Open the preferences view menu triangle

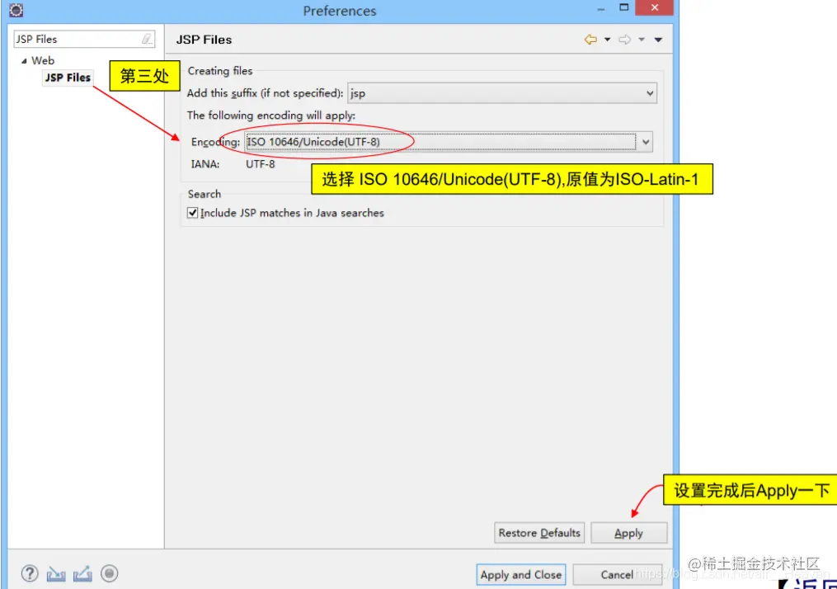658,40
